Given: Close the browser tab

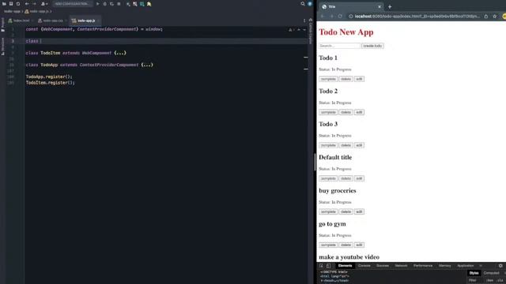Looking at the screenshot, I should tap(379, 6).
